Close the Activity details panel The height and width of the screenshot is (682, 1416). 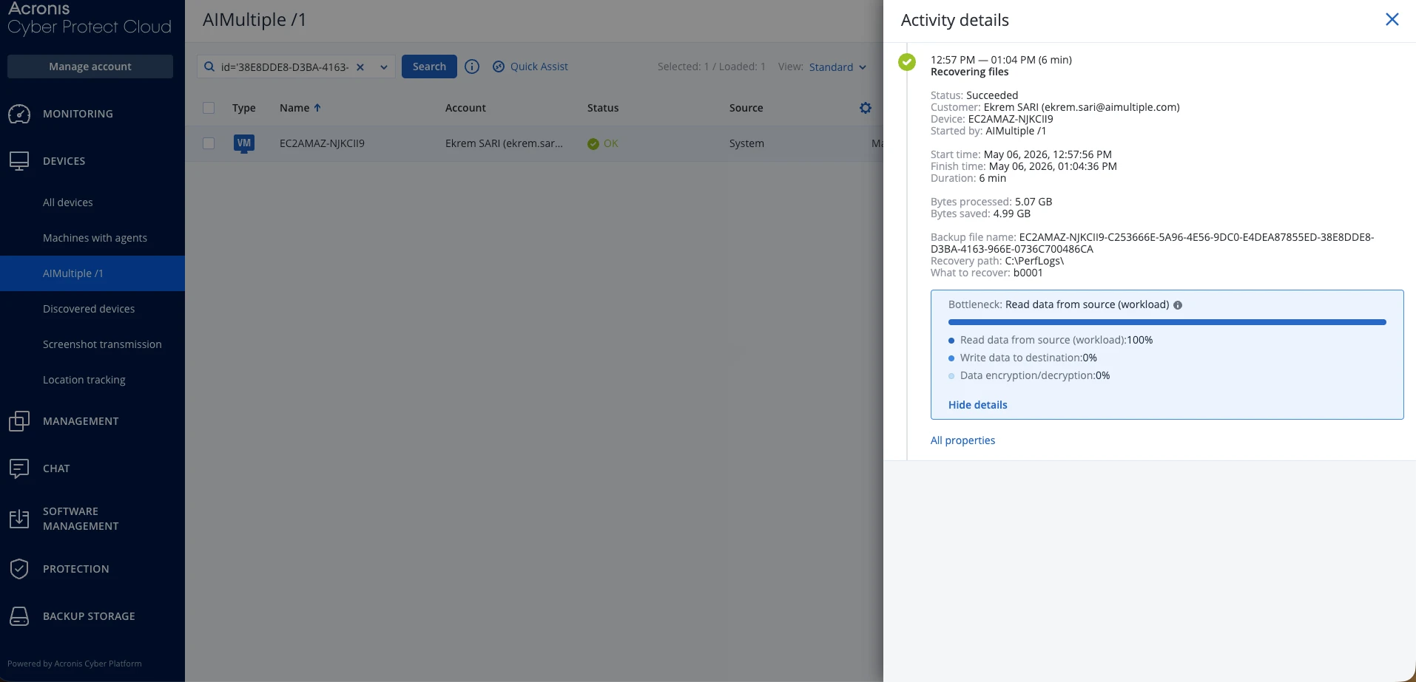tap(1392, 20)
